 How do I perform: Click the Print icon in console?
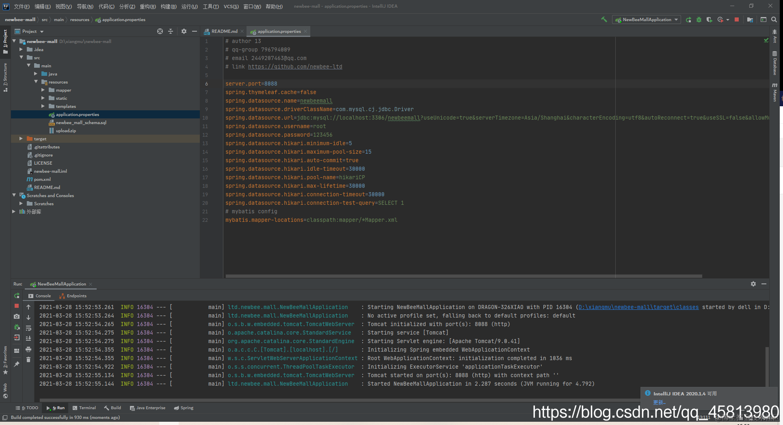(28, 349)
